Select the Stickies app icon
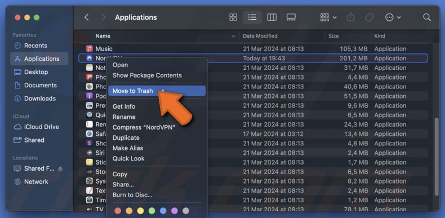445x218 pixels. 90,162
